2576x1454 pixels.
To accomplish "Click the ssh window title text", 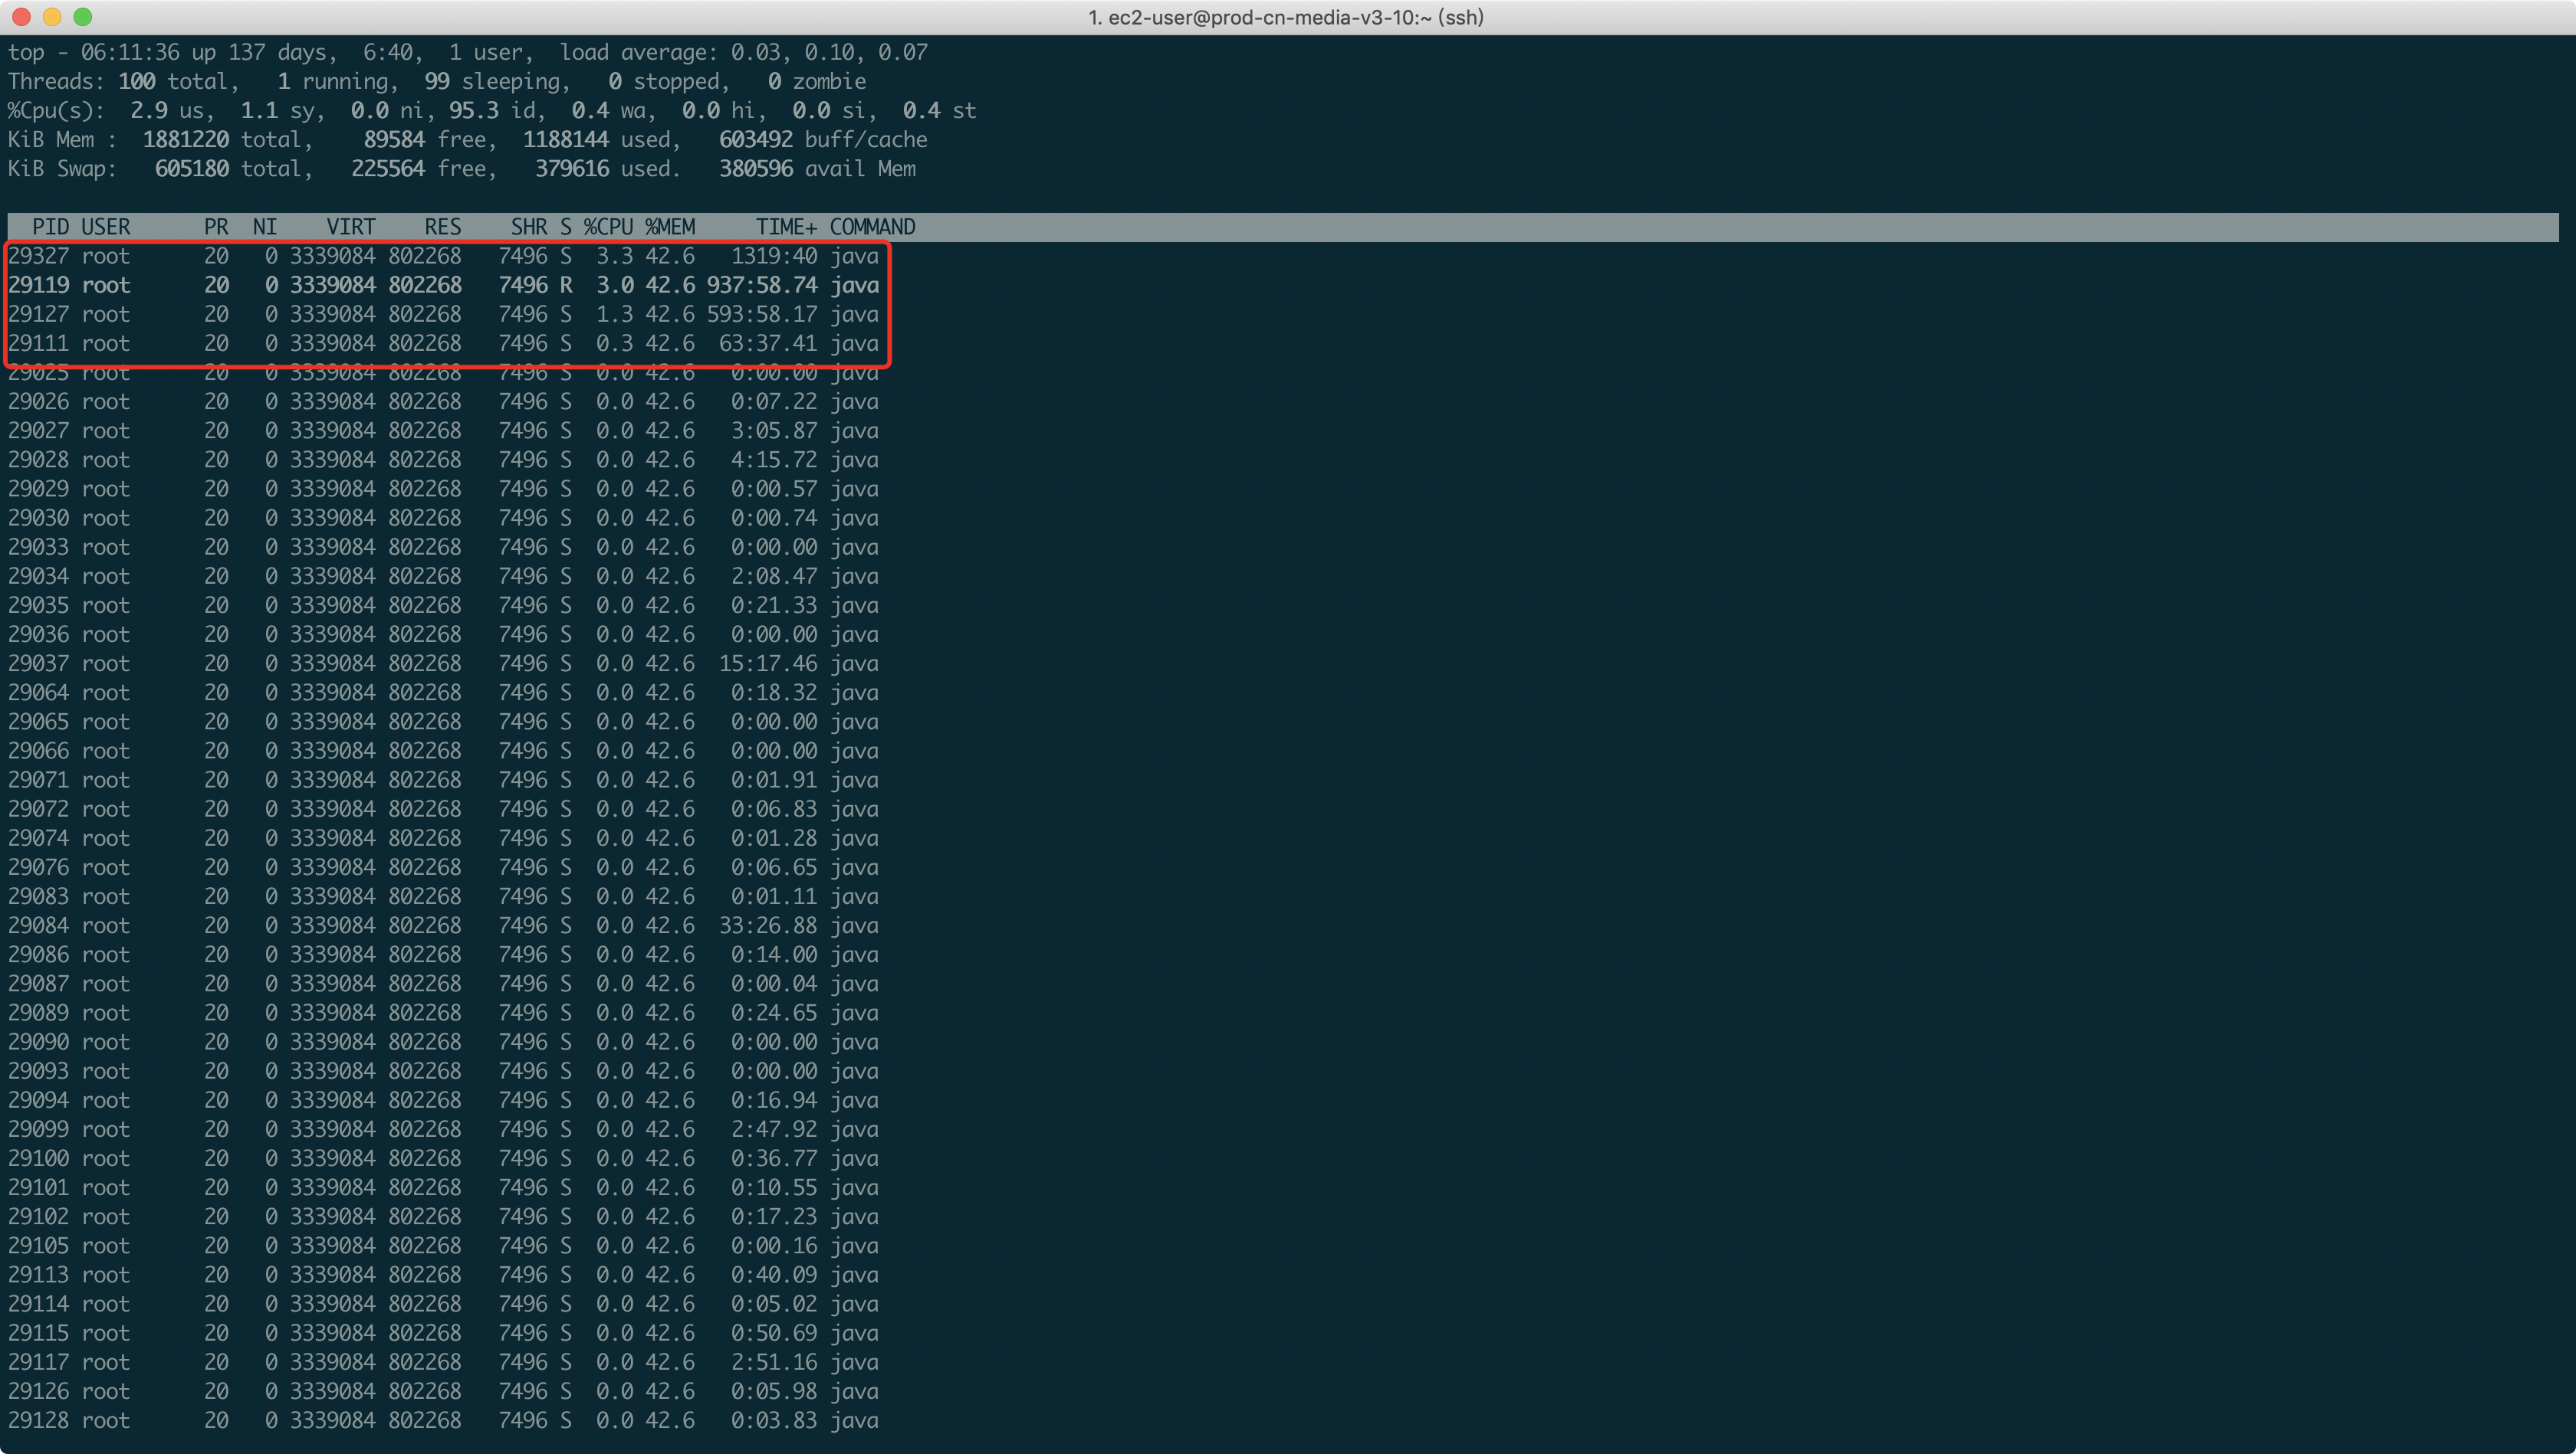I will click(1286, 17).
